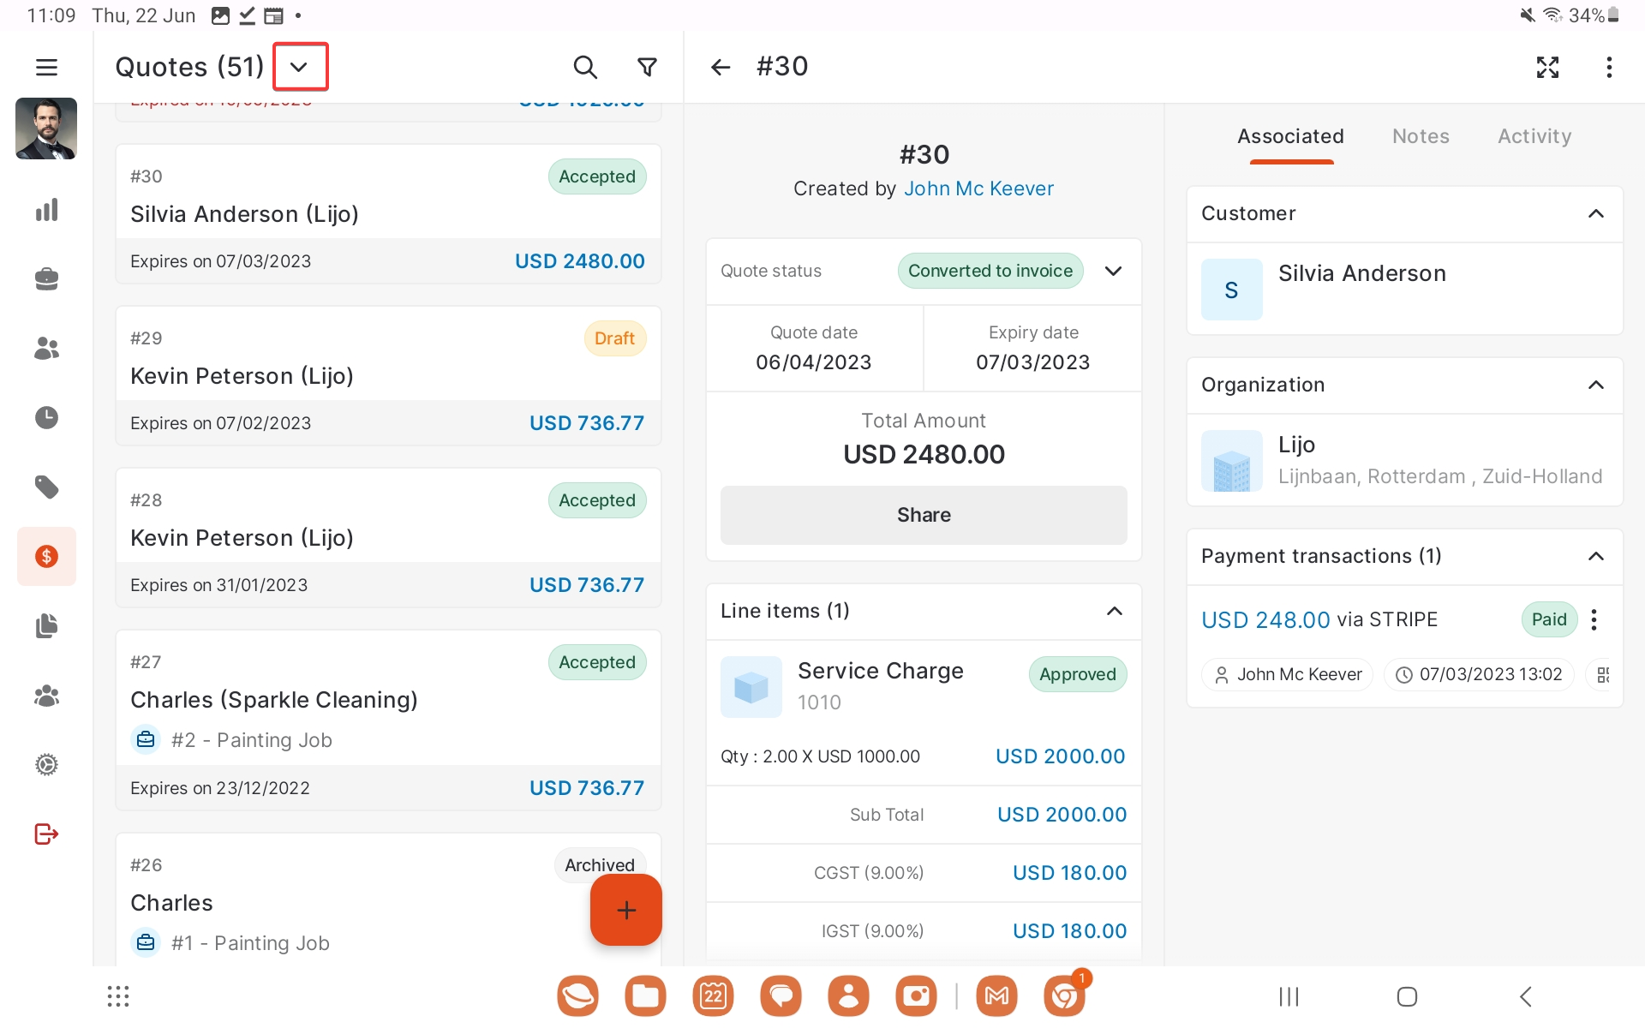Image resolution: width=1645 pixels, height=1028 pixels.
Task: Open the quotes filter funnel icon
Action: tap(648, 67)
